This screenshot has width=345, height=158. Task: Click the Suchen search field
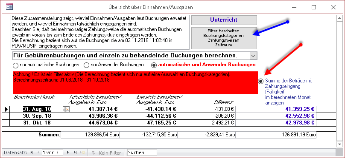(x=142, y=152)
